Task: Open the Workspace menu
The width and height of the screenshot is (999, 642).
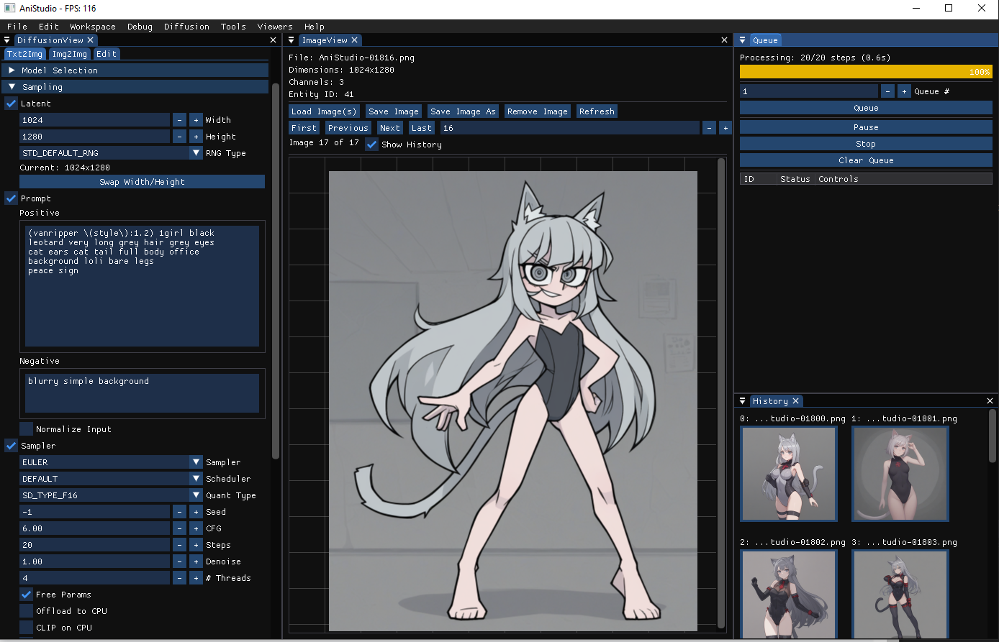Action: 93,27
